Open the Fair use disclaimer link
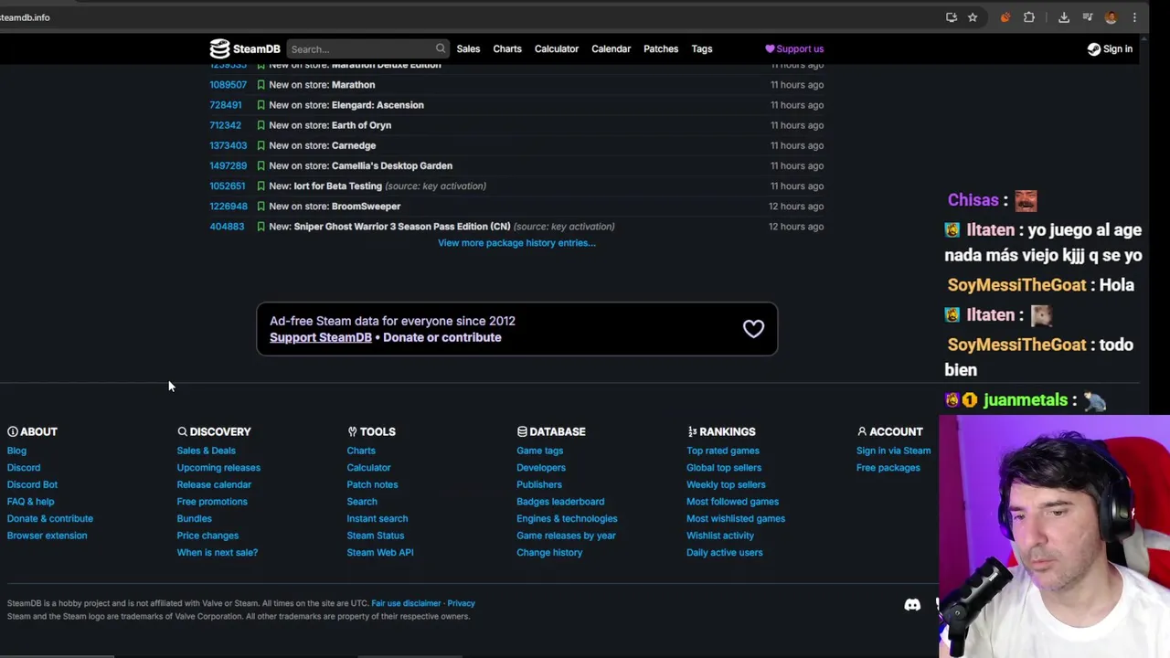This screenshot has width=1170, height=658. point(406,603)
